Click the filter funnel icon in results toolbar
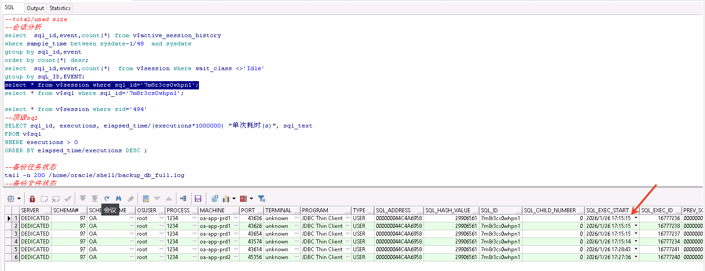 261,199
